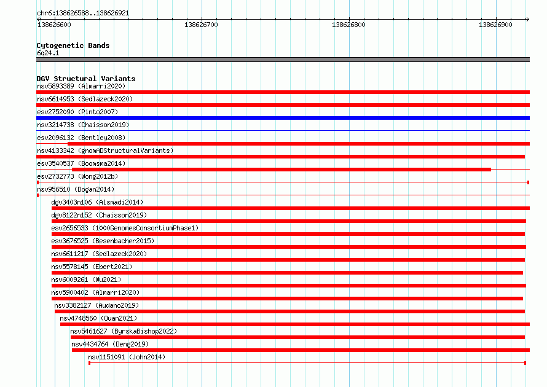Viewport: 547px width, 387px height.
Task: Open the nsv1151091 (John2014) label
Action: pyautogui.click(x=127, y=357)
